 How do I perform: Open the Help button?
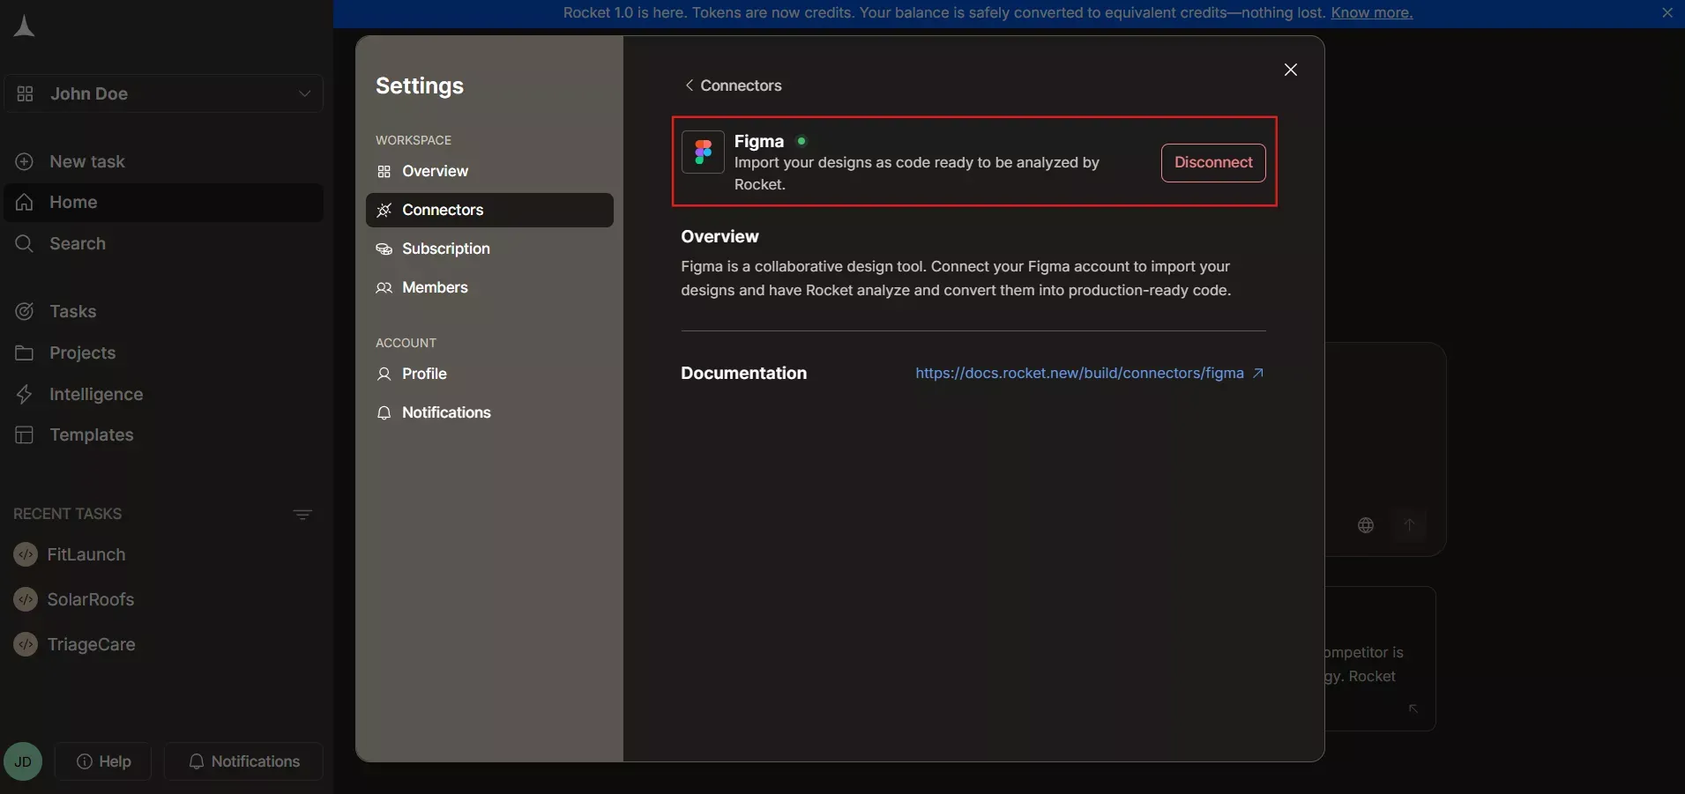[x=103, y=761]
